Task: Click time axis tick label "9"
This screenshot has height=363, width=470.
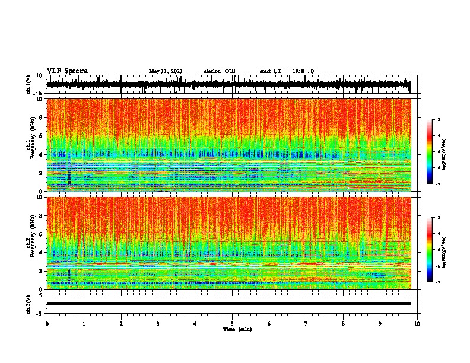Action: (x=380, y=324)
